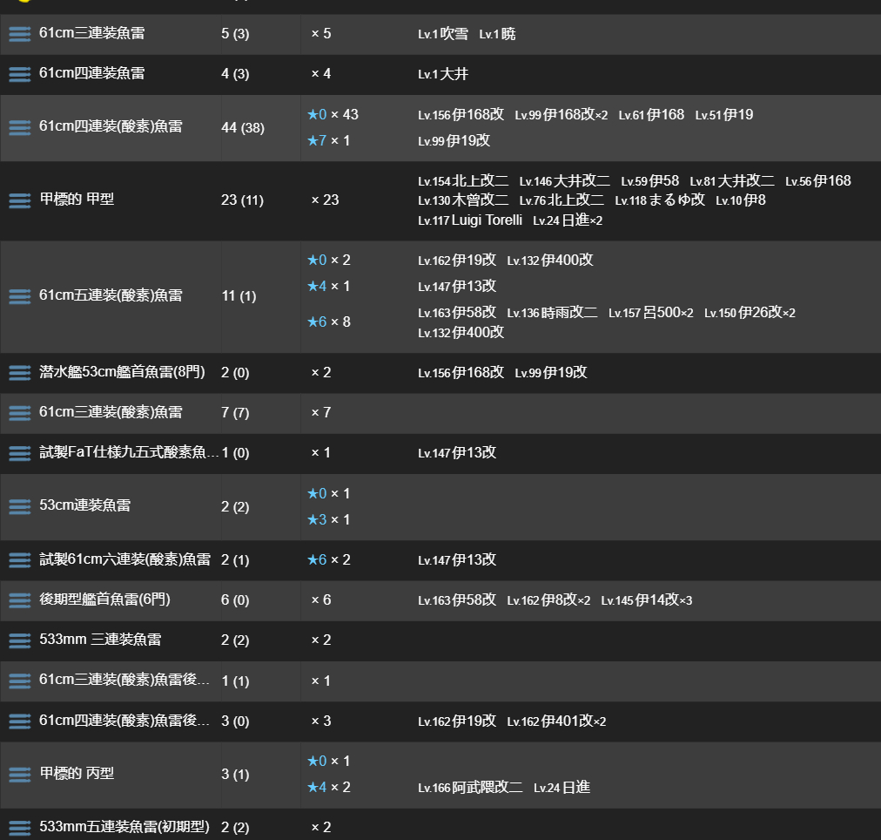881x840 pixels.
Task: Click the count 23 (11)
Action: [242, 200]
